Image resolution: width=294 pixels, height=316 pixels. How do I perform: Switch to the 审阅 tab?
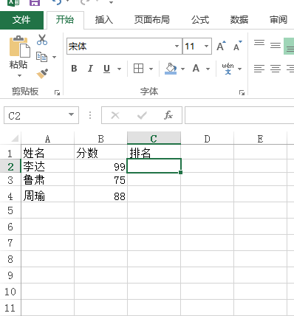point(278,20)
